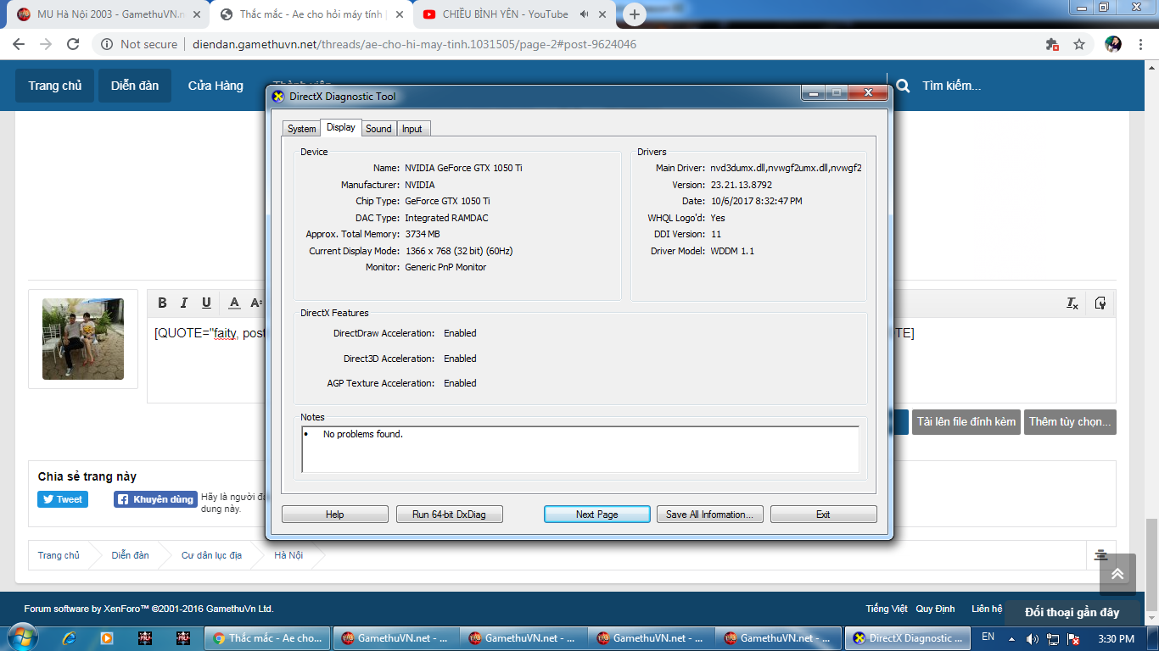
Task: Reload the page using the refresh icon
Action: [x=73, y=44]
